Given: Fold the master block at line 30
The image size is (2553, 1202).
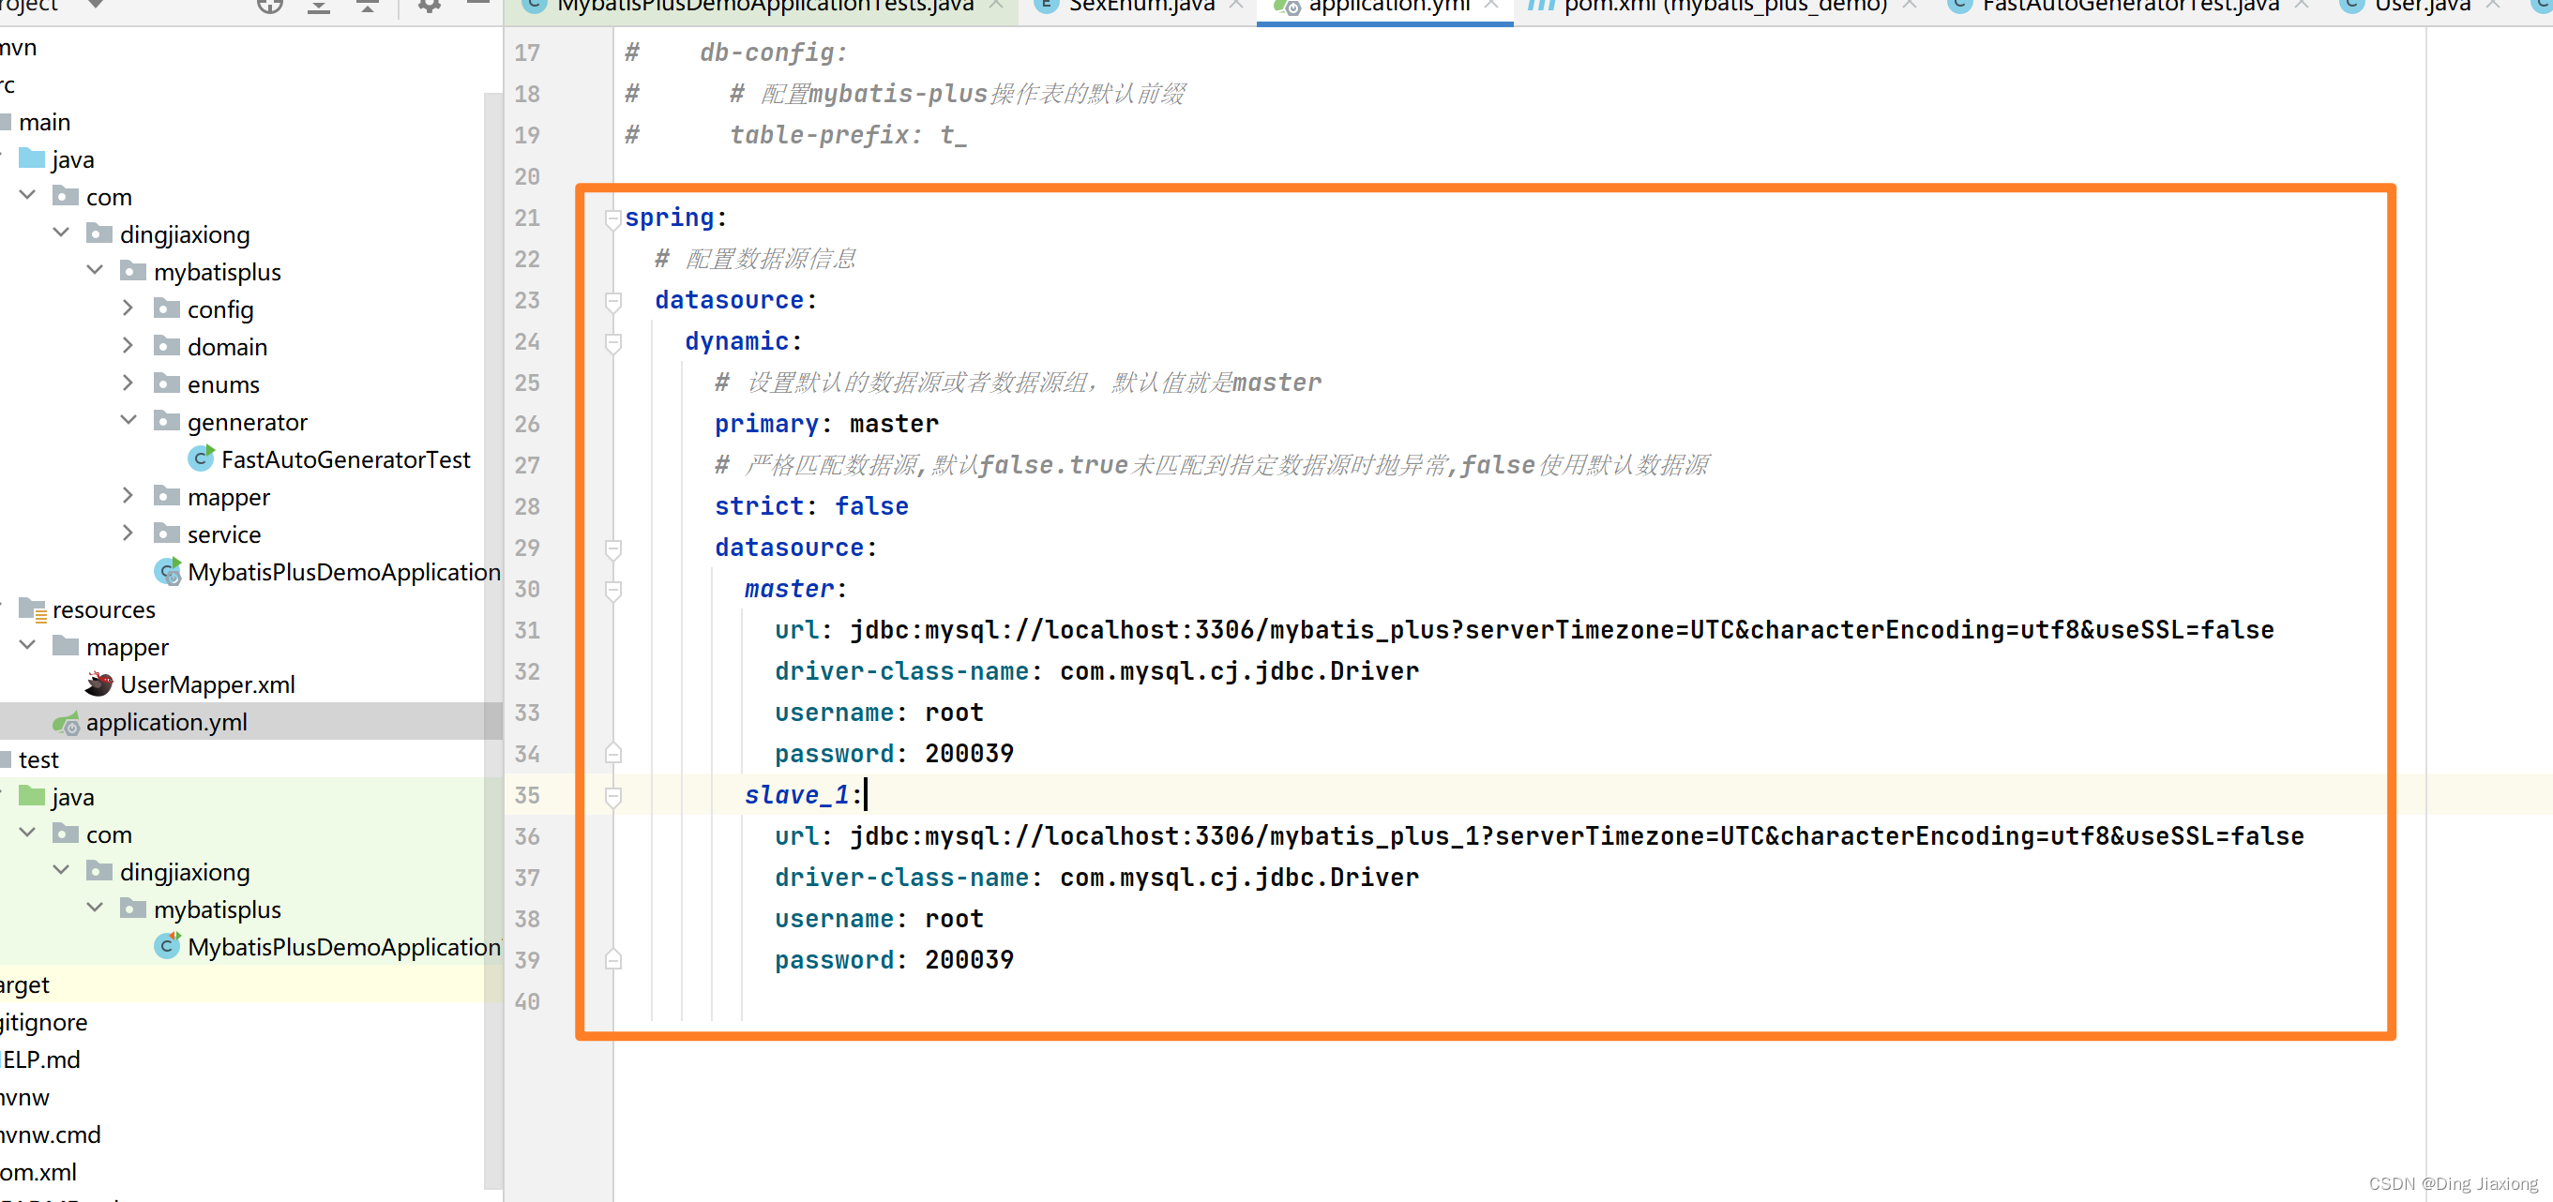Looking at the screenshot, I should pyautogui.click(x=613, y=591).
